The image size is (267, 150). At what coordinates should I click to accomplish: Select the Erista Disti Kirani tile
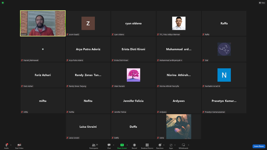pyautogui.click(x=133, y=49)
